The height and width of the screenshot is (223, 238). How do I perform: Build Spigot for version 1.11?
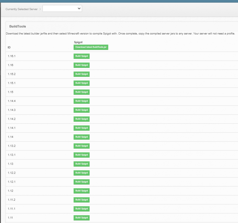[x=82, y=218]
